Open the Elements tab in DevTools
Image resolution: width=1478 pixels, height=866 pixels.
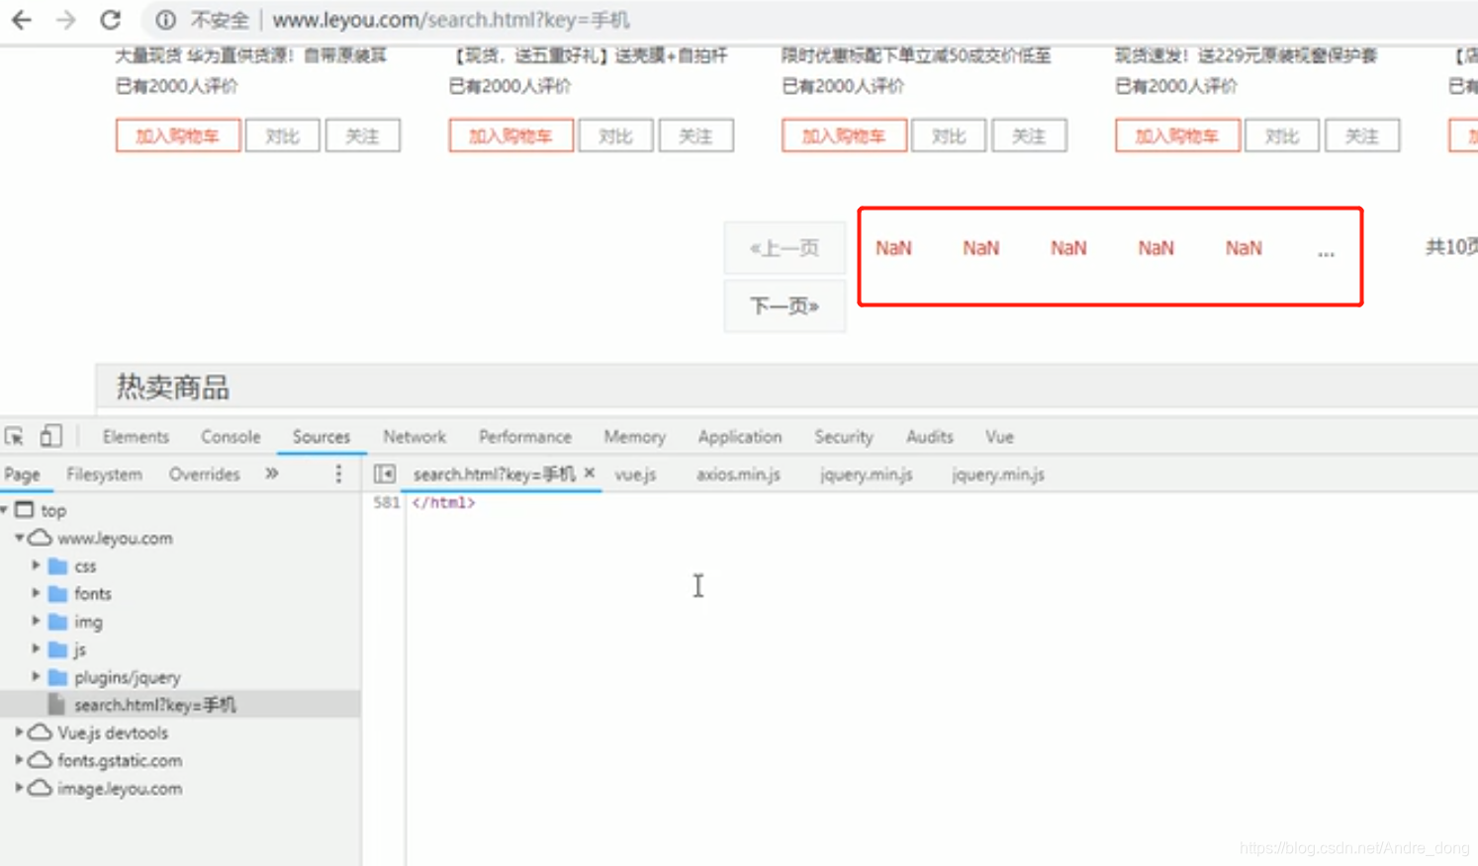point(136,437)
